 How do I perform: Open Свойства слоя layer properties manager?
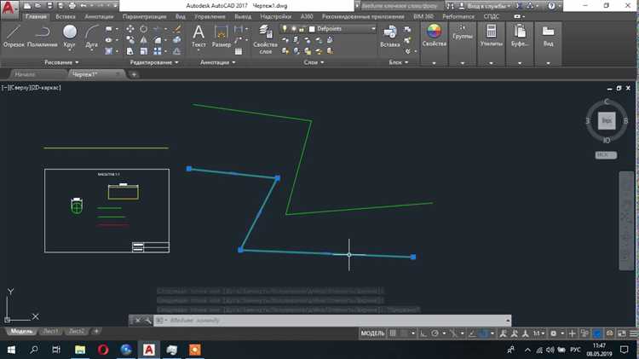[x=265, y=39]
